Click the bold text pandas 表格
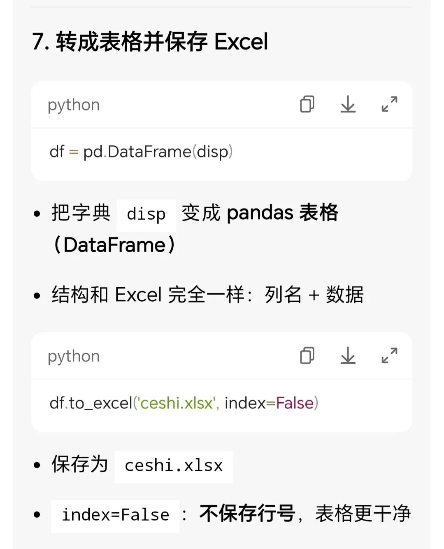This screenshot has width=444, height=549. point(282,213)
